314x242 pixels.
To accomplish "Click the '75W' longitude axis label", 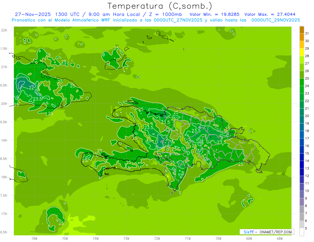I will tap(65, 239).
